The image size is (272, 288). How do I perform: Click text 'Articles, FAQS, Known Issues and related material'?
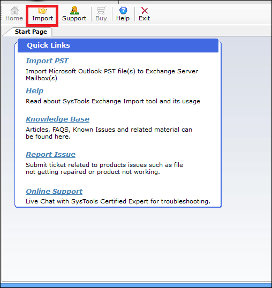(x=102, y=130)
